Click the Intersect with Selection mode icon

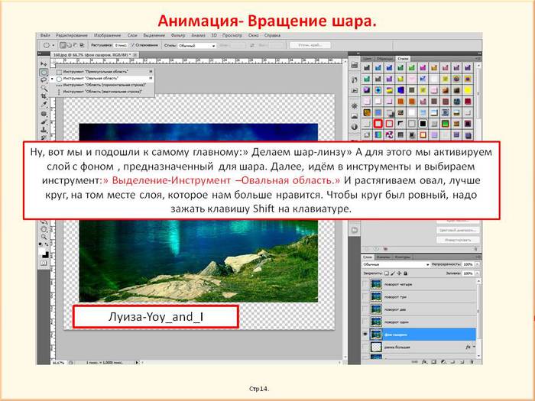[x=82, y=45]
